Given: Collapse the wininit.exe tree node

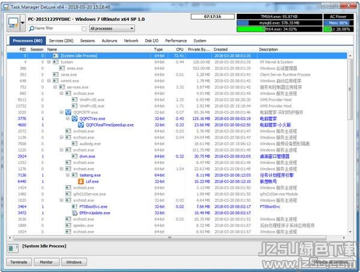Looking at the screenshot, I should [49, 81].
